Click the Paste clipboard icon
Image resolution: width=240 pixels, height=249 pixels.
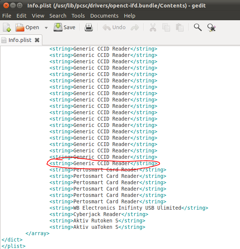tap(180, 27)
